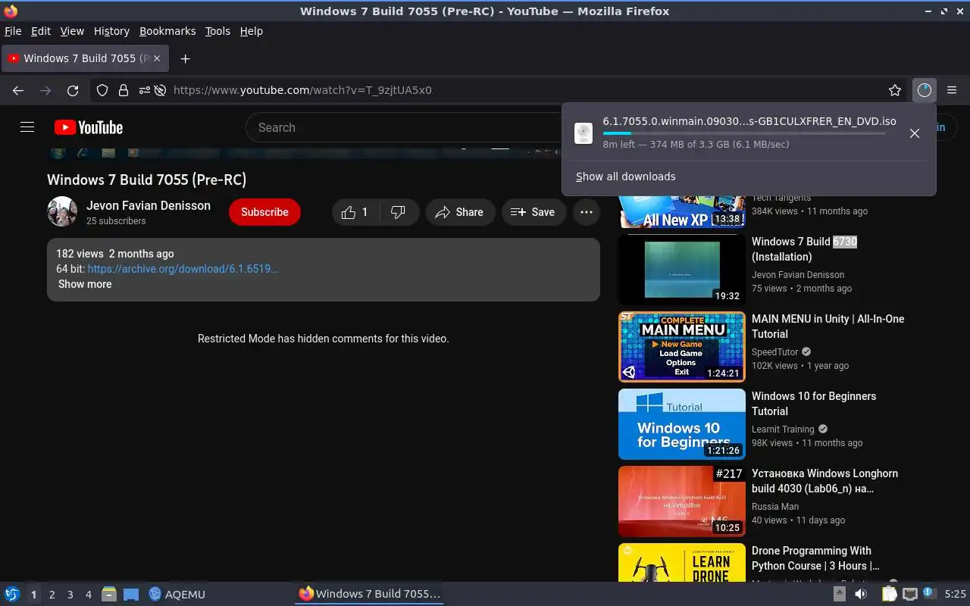970x606 pixels.
Task: Open more actions three-dot menu
Action: pos(586,212)
